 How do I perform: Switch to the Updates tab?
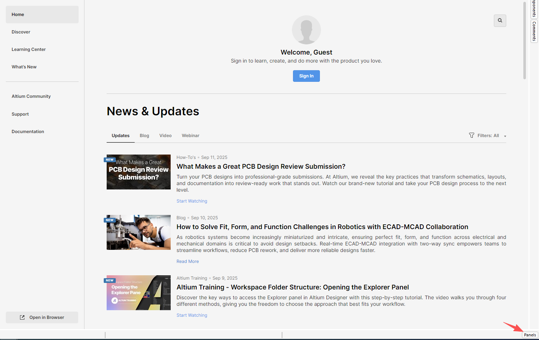[120, 136]
